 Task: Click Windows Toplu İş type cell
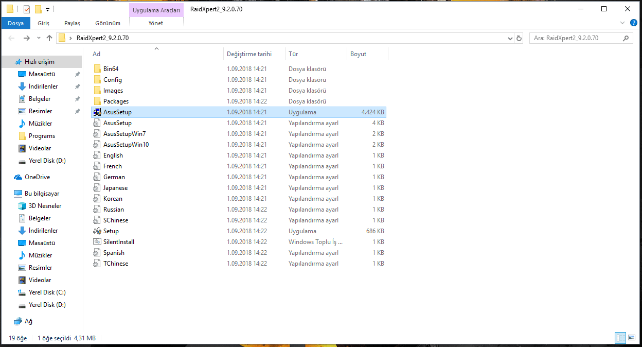coord(315,242)
